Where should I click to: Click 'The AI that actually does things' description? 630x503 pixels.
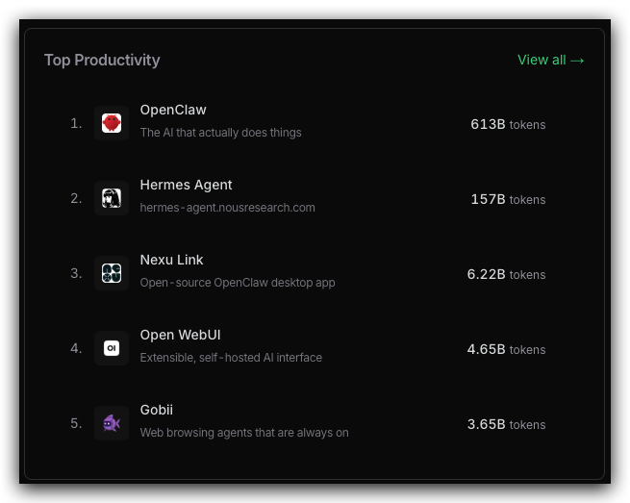[220, 133]
